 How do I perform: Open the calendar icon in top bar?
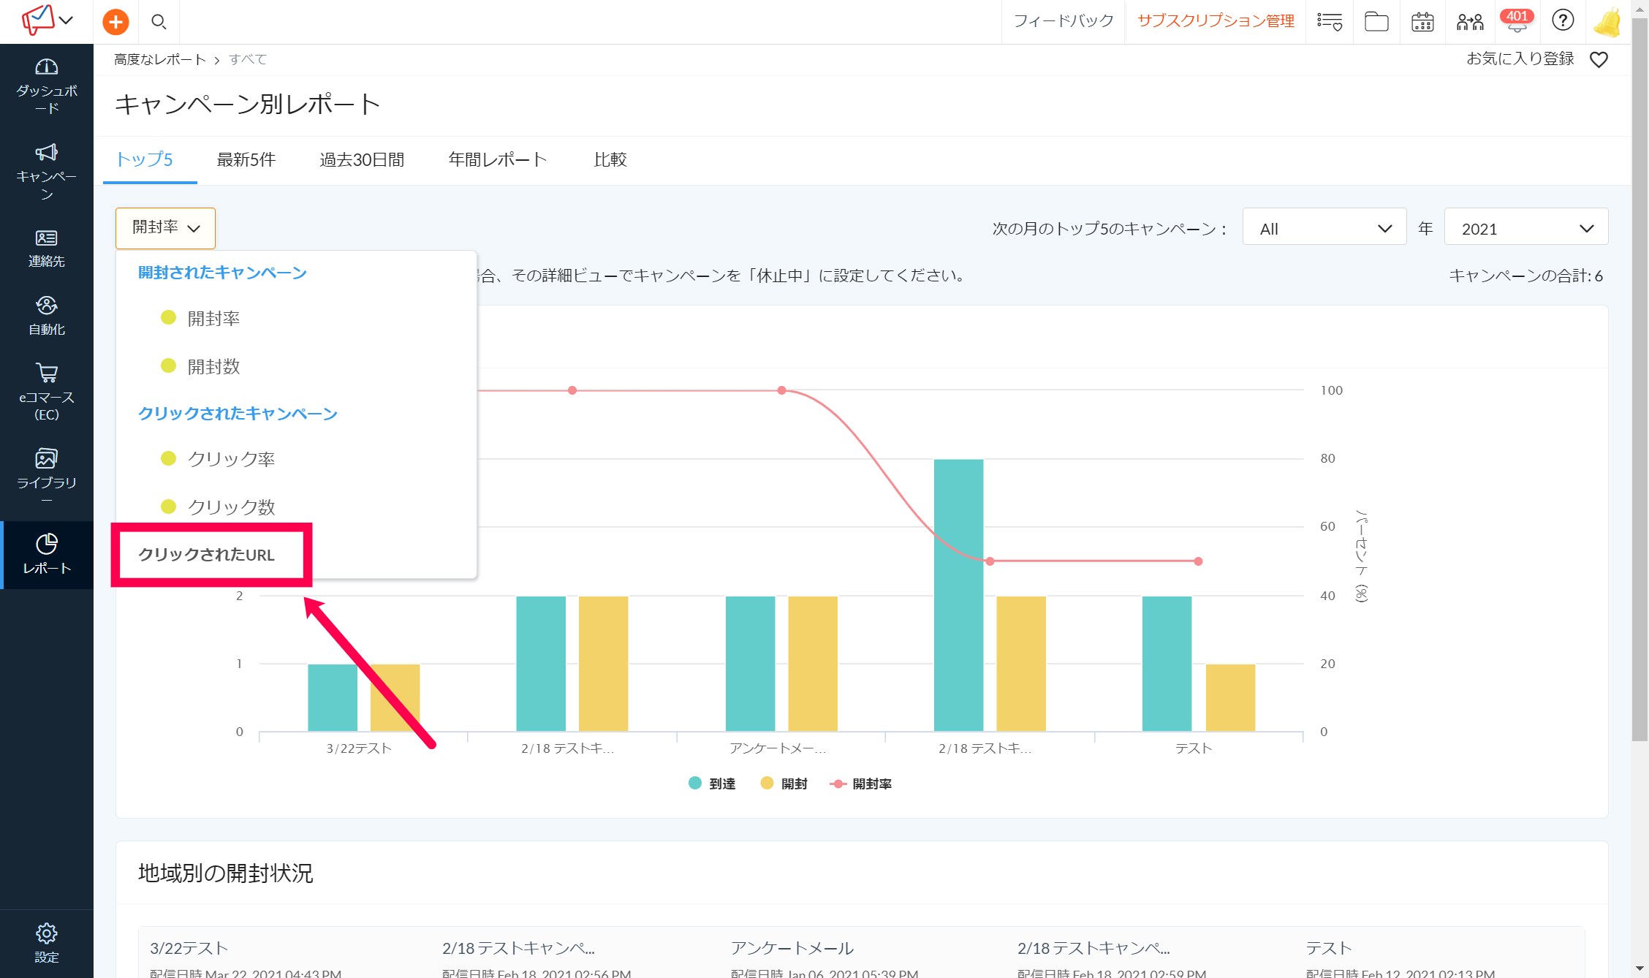[1422, 22]
